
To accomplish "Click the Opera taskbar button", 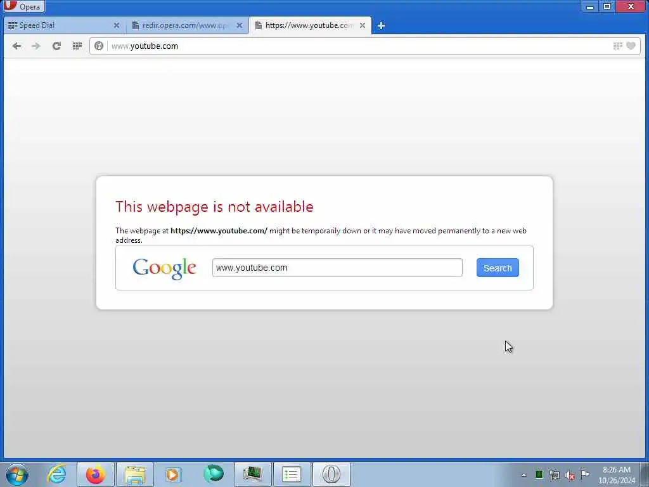I will point(331,474).
